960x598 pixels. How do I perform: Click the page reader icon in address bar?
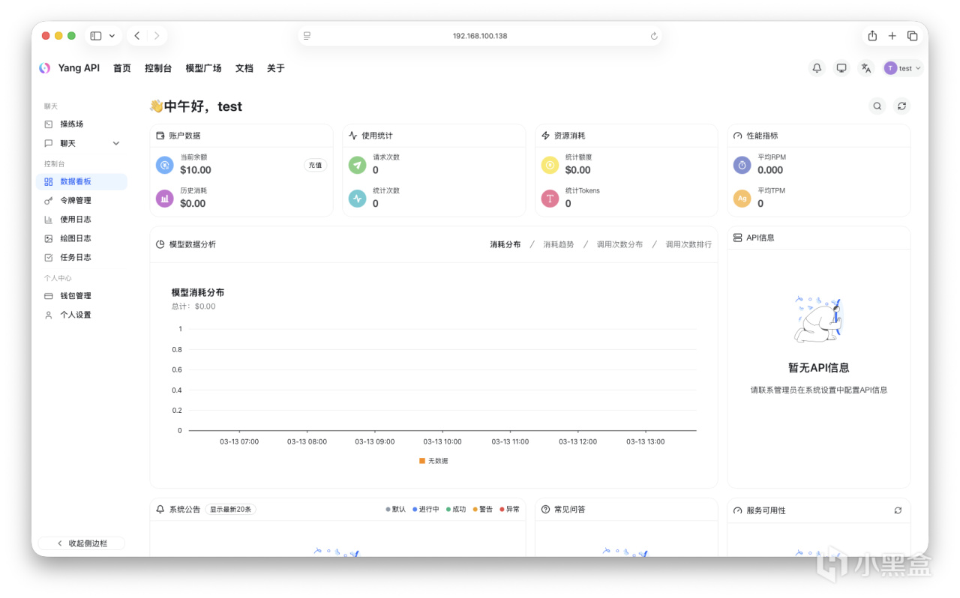(307, 36)
